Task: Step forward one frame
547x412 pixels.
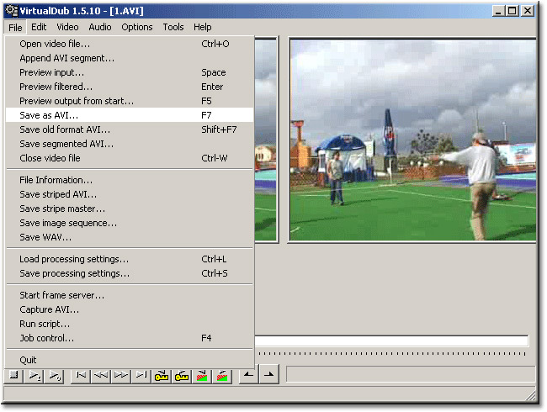Action: coord(121,376)
